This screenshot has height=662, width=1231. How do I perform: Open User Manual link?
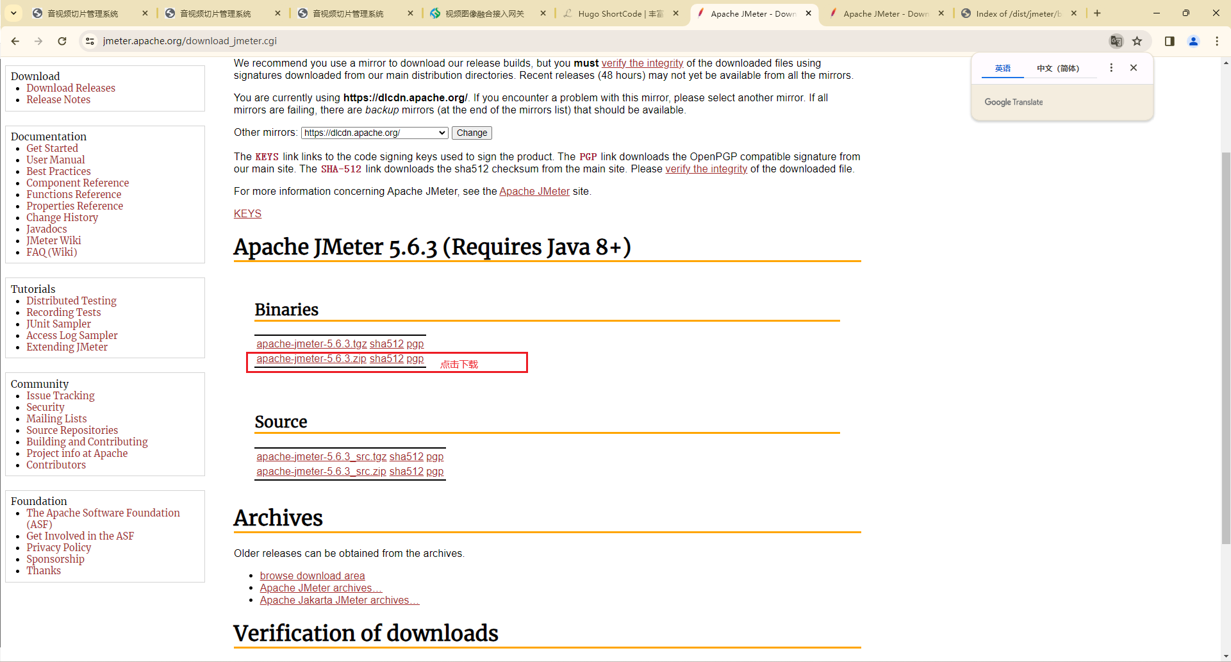coord(55,160)
